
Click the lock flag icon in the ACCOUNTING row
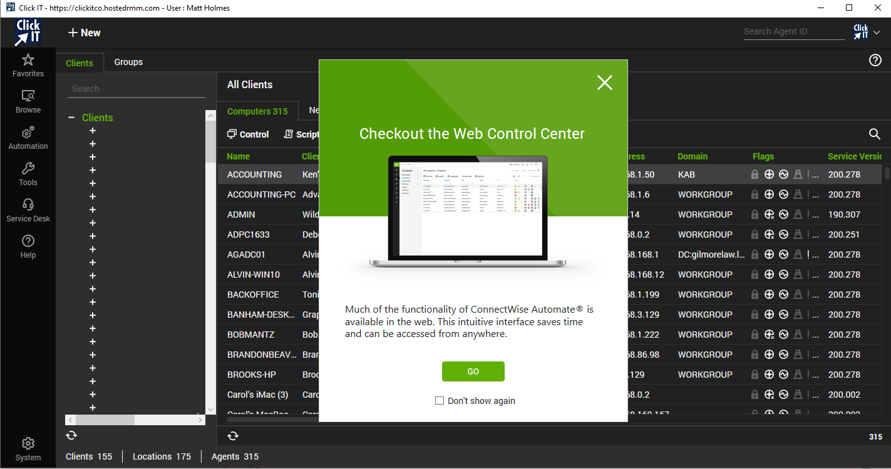(755, 174)
